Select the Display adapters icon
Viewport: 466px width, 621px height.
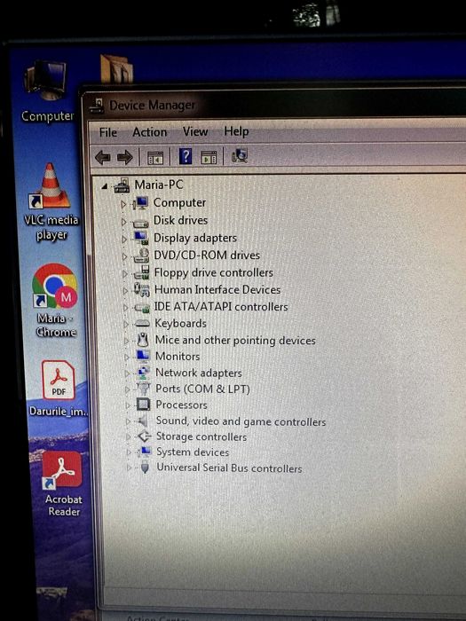tap(141, 238)
